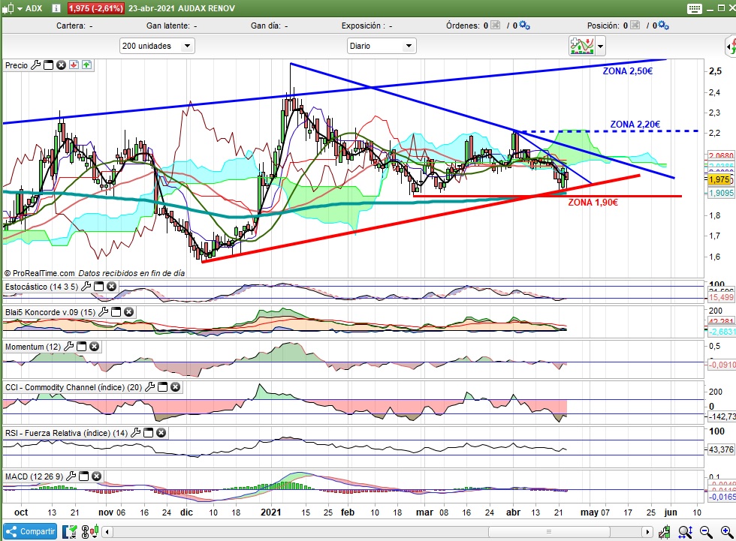Activate zoom-to-fit magnifier with arrows
The width and height of the screenshot is (736, 541).
pos(685,532)
